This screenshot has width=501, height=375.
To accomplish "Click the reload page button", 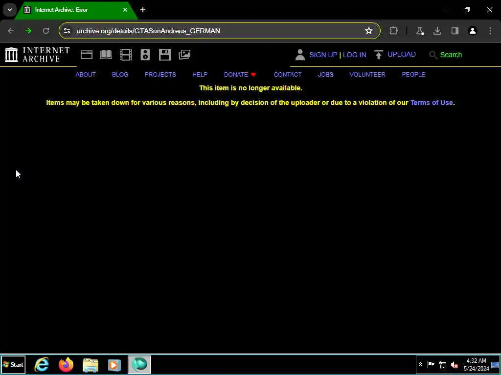I will [x=46, y=31].
